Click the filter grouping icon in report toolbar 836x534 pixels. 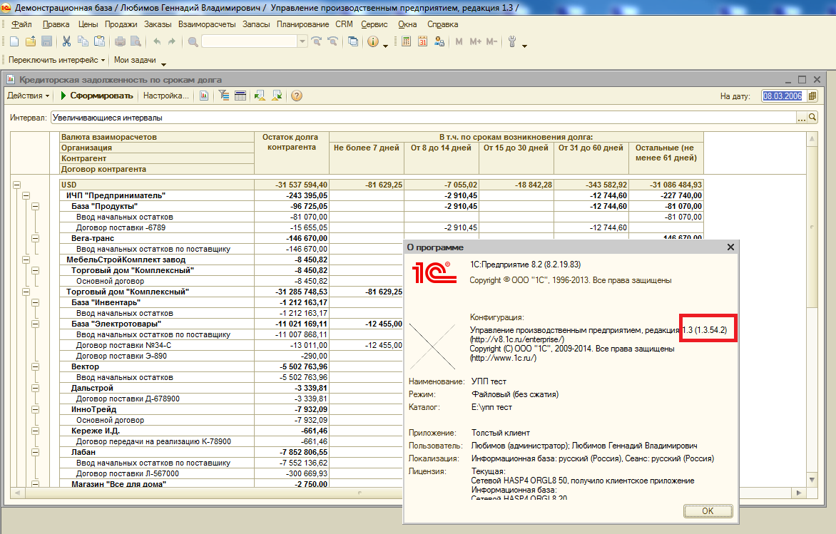pos(224,96)
